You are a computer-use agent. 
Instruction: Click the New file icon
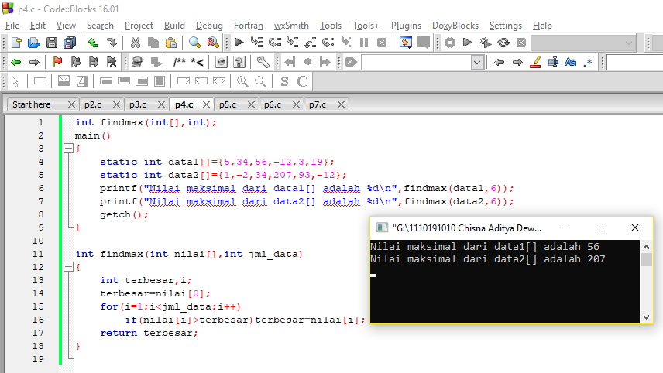point(16,43)
